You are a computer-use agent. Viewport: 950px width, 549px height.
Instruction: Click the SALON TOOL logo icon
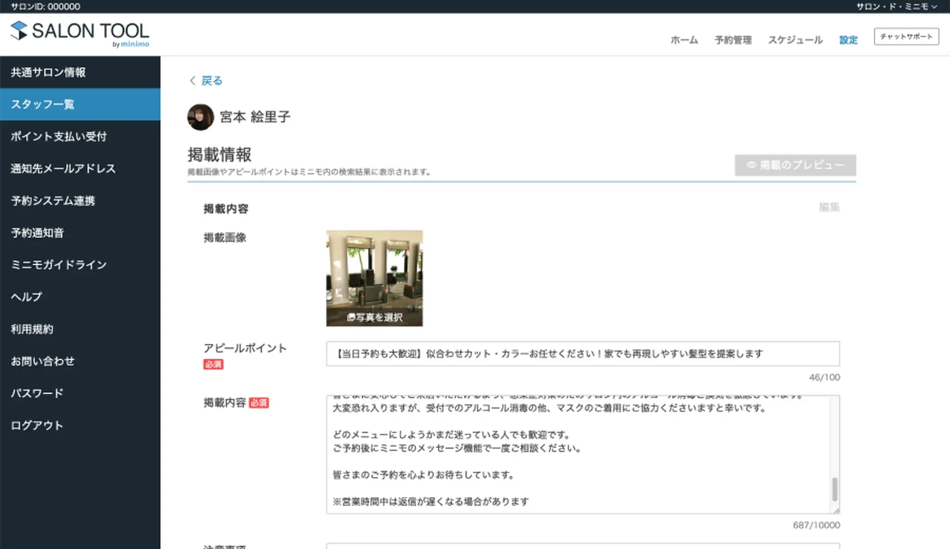(x=18, y=31)
